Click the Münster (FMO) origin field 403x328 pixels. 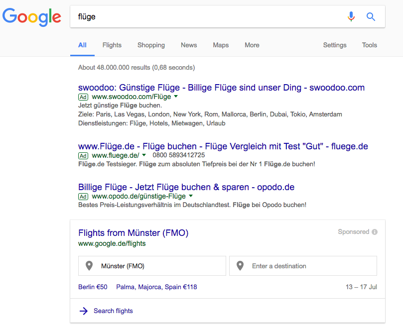152,266
